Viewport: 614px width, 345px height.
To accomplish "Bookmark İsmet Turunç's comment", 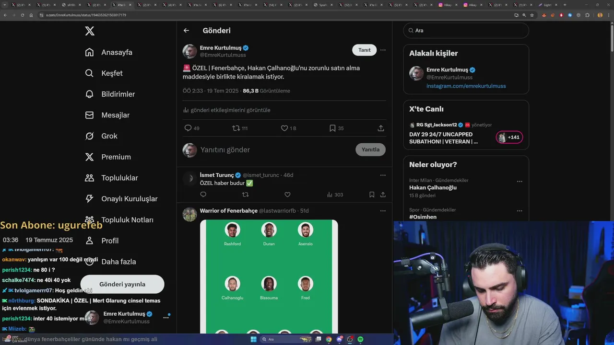I will coord(372,195).
